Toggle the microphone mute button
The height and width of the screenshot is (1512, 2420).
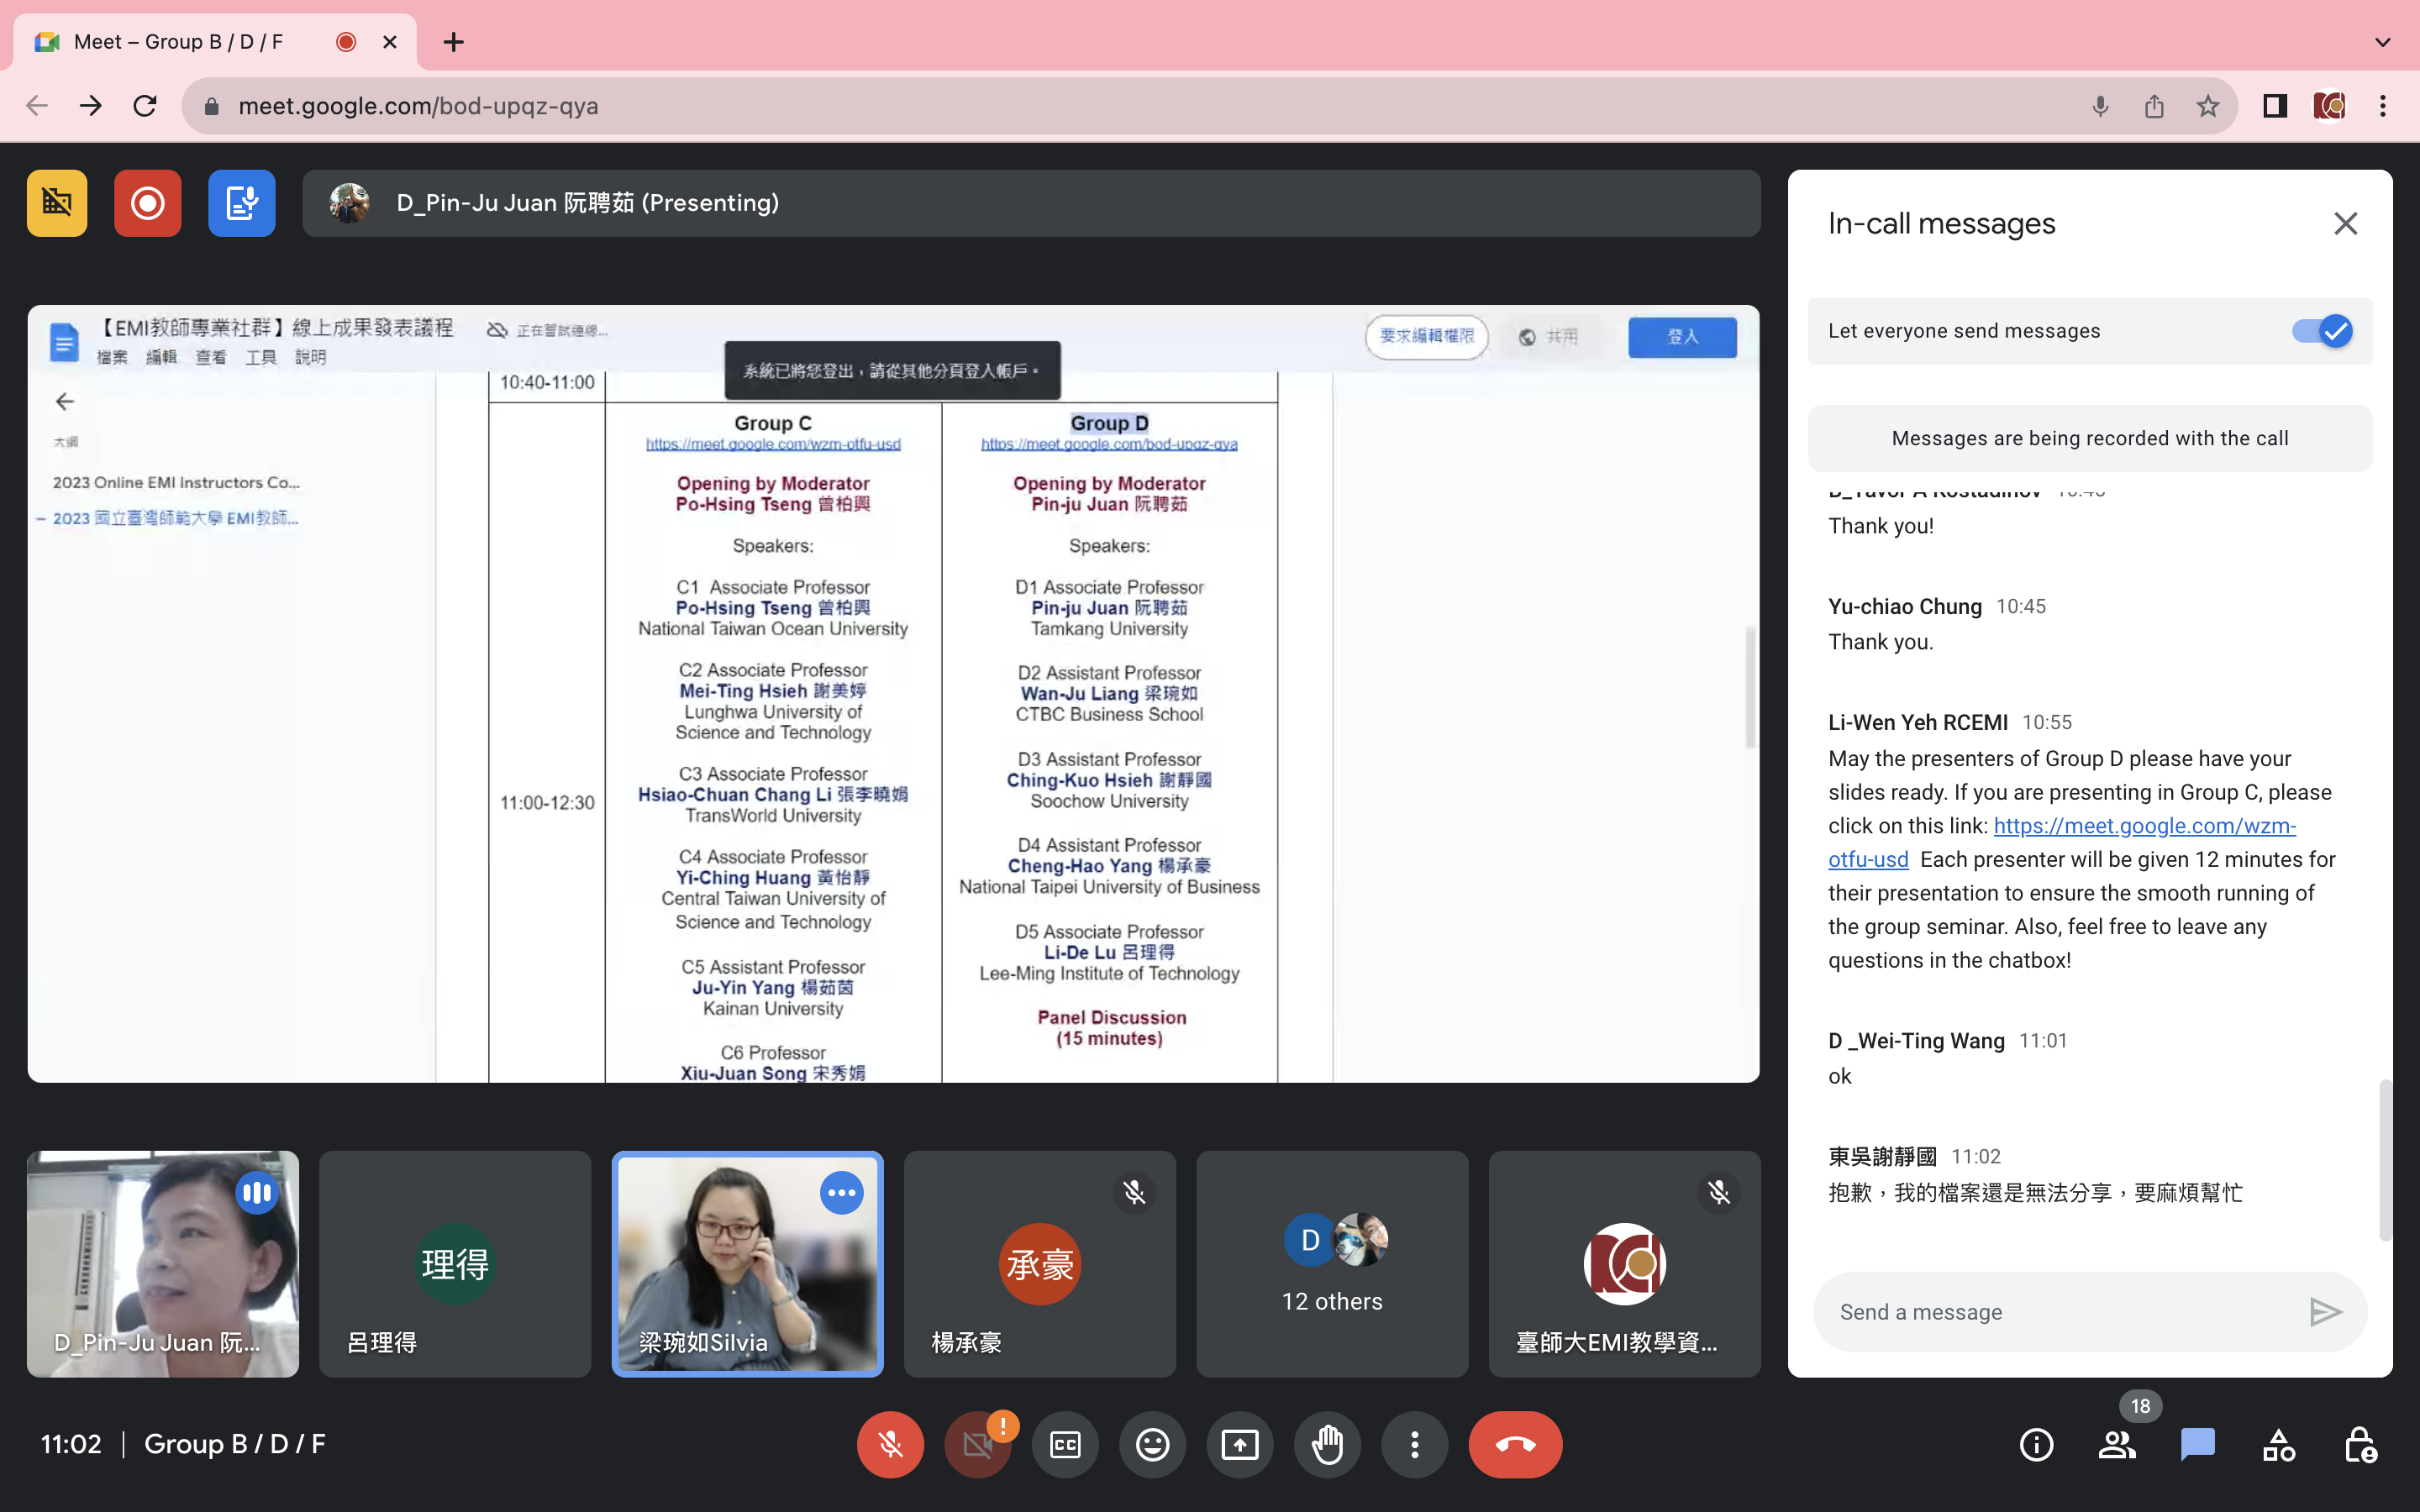(x=890, y=1444)
